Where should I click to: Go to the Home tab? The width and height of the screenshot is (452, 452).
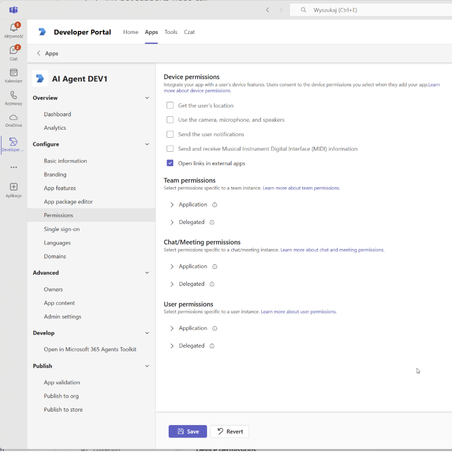[x=131, y=32]
